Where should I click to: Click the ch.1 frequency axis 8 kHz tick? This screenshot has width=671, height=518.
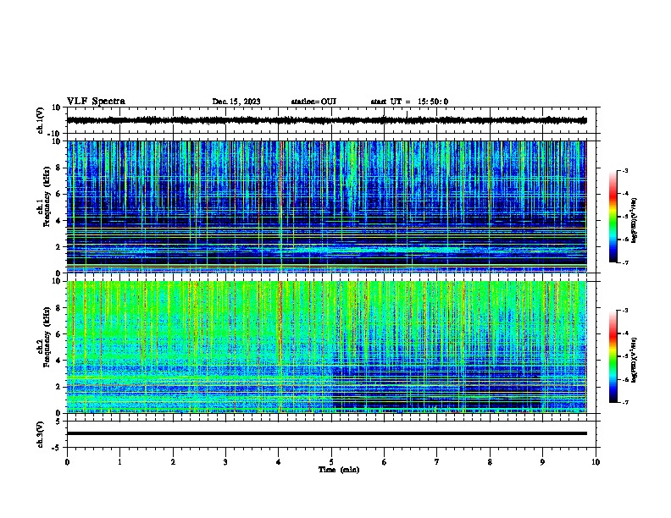pyautogui.click(x=58, y=168)
